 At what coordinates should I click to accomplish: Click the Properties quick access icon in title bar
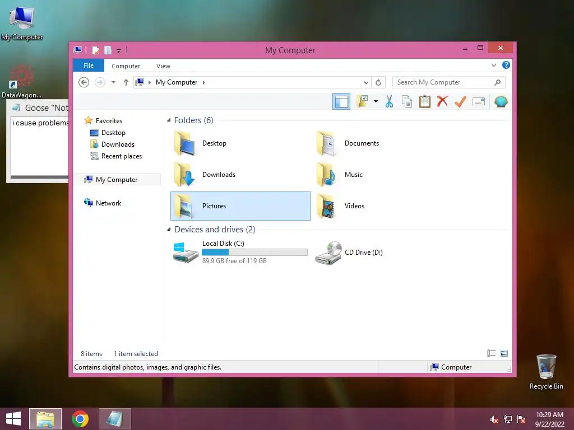click(x=95, y=50)
